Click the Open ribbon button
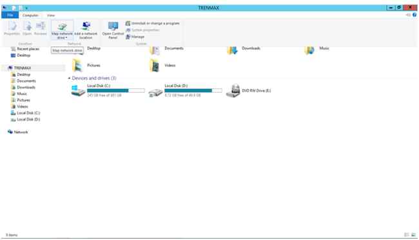 (x=27, y=28)
